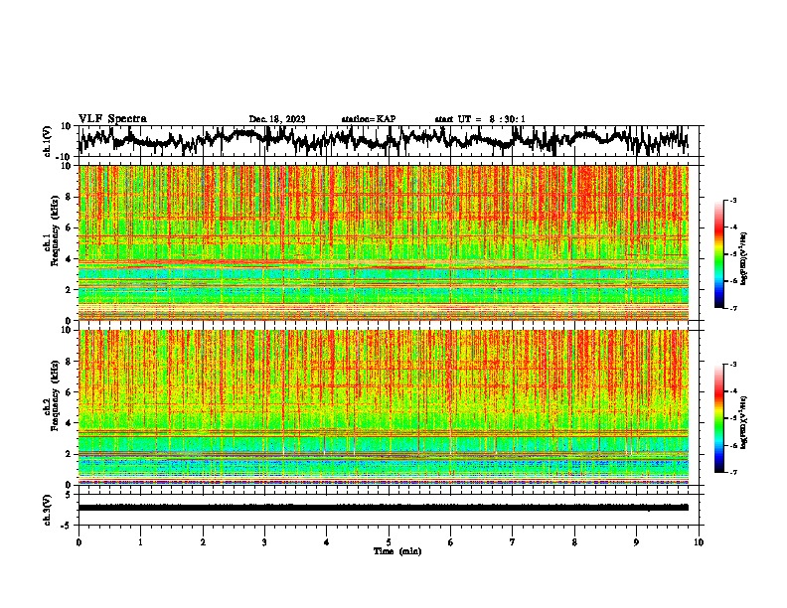This screenshot has width=787, height=608.
Task: Click the "8" tick on ch.2 frequency axis
Action: point(69,362)
